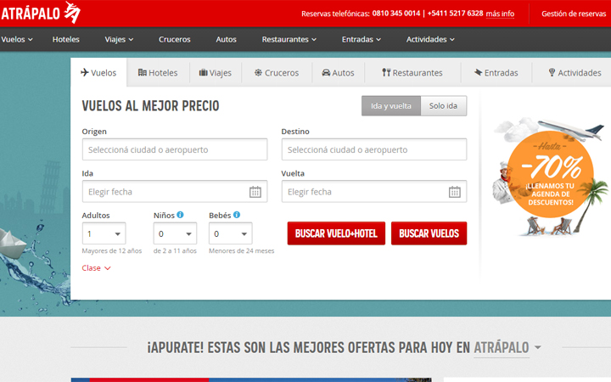Open Hoteles in the navigation bar
Image resolution: width=611 pixels, height=382 pixels.
tap(66, 39)
